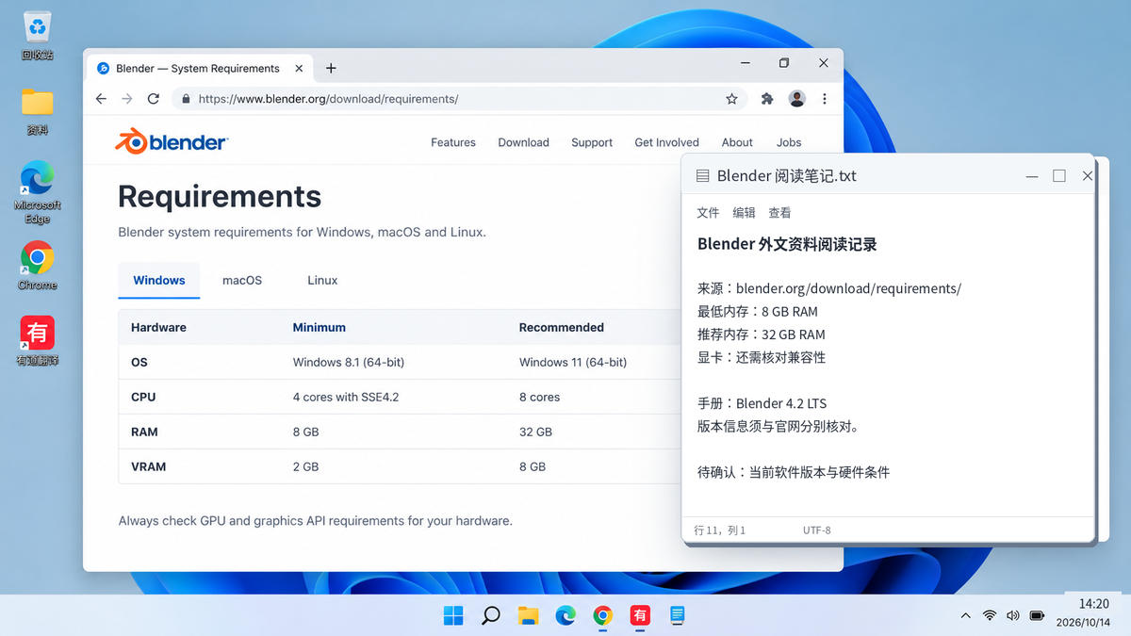
Task: Open Edge from taskbar
Action: [x=565, y=615]
